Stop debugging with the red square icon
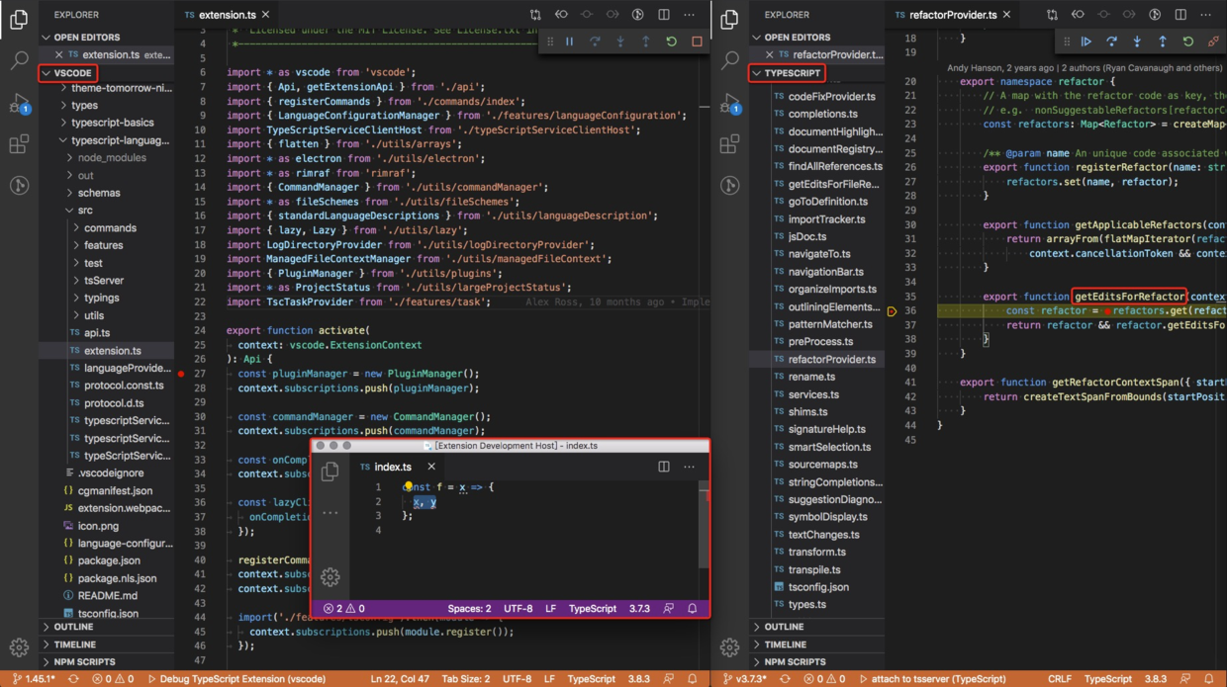Viewport: 1227px width, 687px height. pyautogui.click(x=696, y=41)
